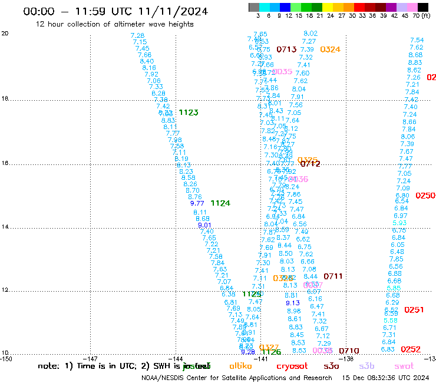Click the orange altika label 0324
The width and height of the screenshot is (436, 383).
coord(330,49)
